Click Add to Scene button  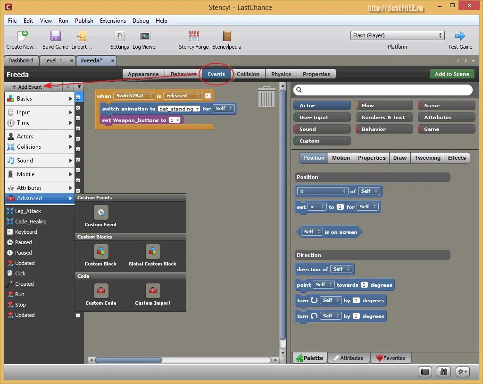451,74
